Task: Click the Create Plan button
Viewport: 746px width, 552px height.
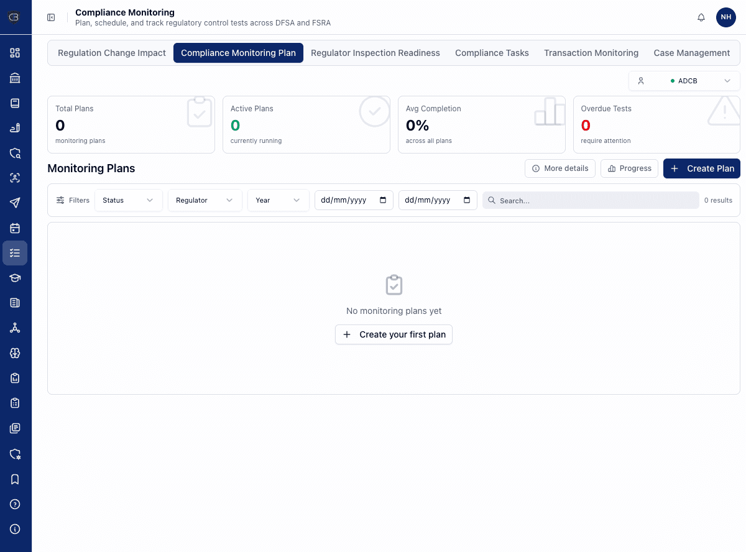Action: click(x=701, y=168)
